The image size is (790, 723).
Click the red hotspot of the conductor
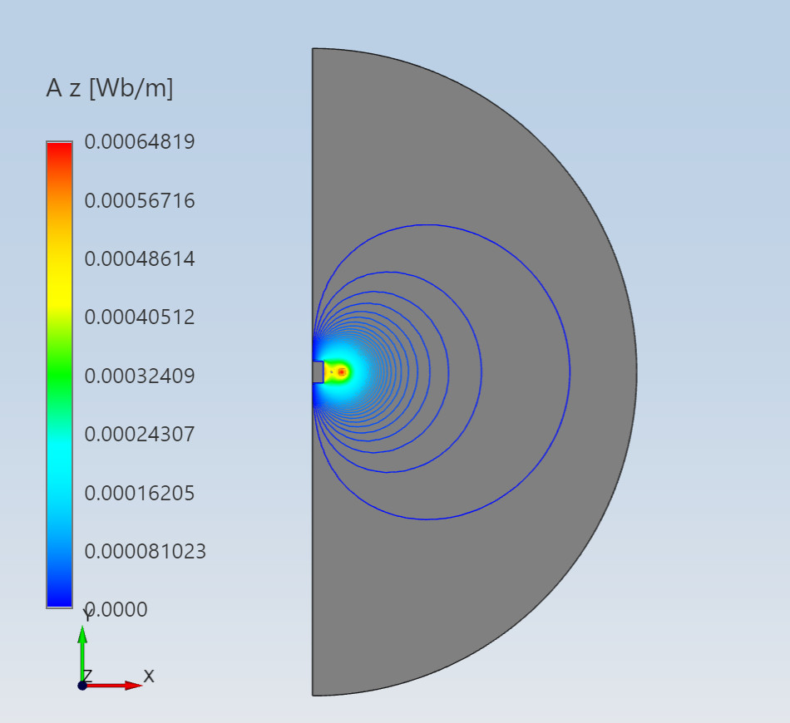342,372
